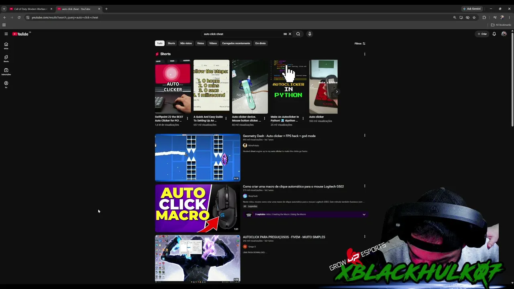Show next Shorts with the arrow
The image size is (514, 289).
(x=337, y=92)
